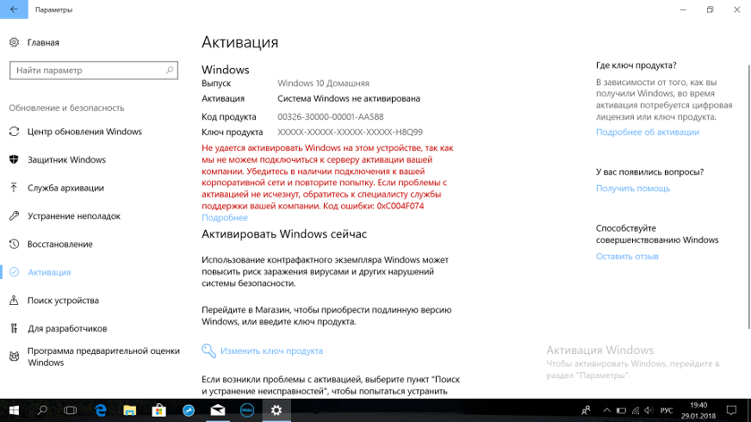Click the Обновление и безопасность category label

click(66, 108)
